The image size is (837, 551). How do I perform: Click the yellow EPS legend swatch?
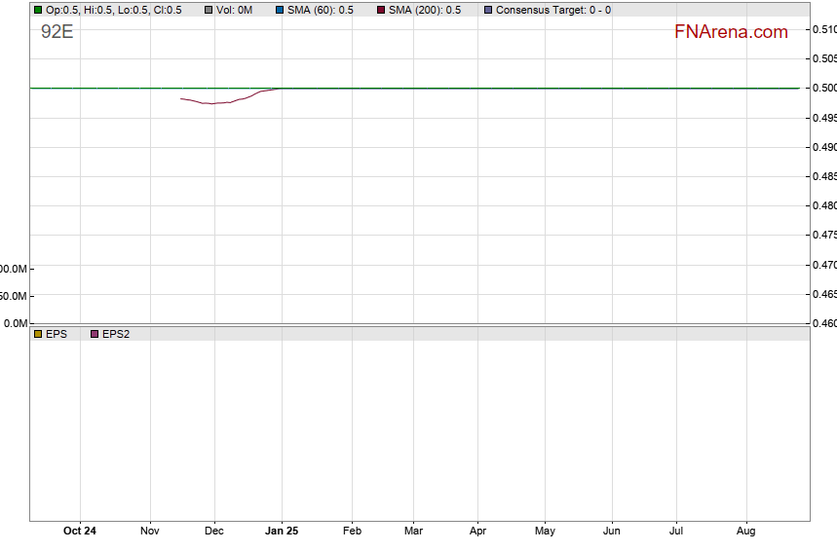tap(38, 334)
